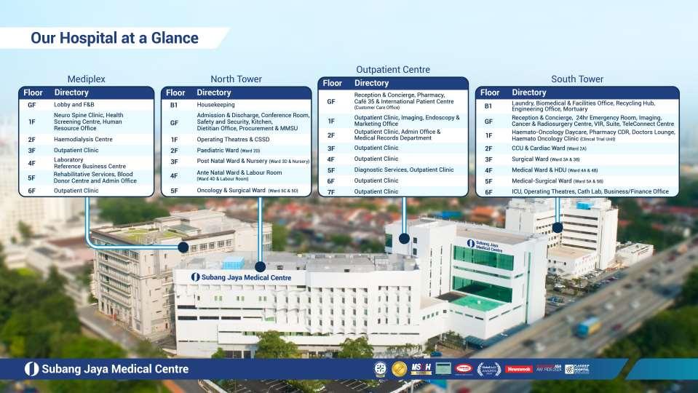Click the 'GF' floor label in North Tower
The image size is (698, 393).
pyautogui.click(x=174, y=123)
